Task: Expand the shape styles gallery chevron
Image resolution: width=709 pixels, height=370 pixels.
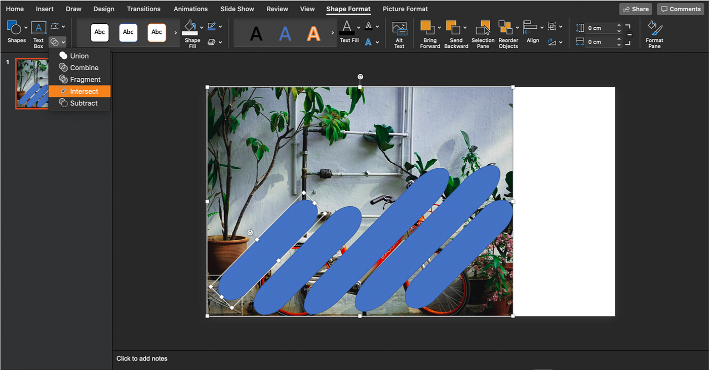Action: point(175,33)
